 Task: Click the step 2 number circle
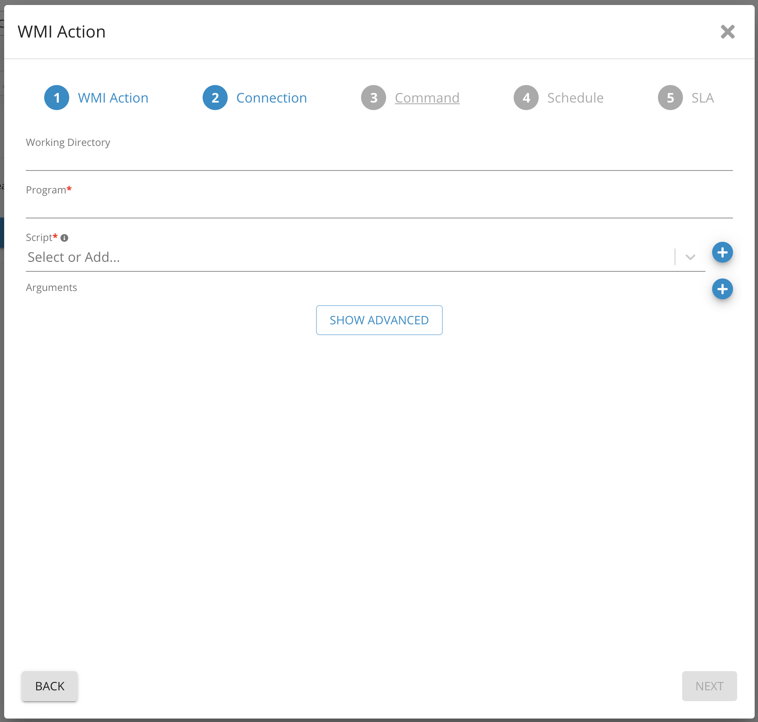(215, 98)
